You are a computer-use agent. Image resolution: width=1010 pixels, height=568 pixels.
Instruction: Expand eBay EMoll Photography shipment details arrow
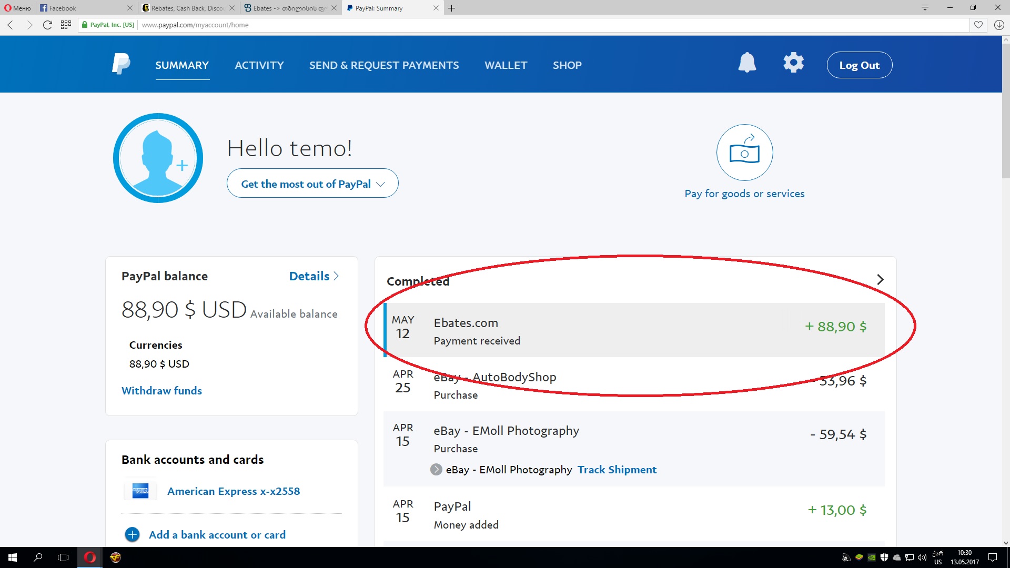tap(436, 470)
